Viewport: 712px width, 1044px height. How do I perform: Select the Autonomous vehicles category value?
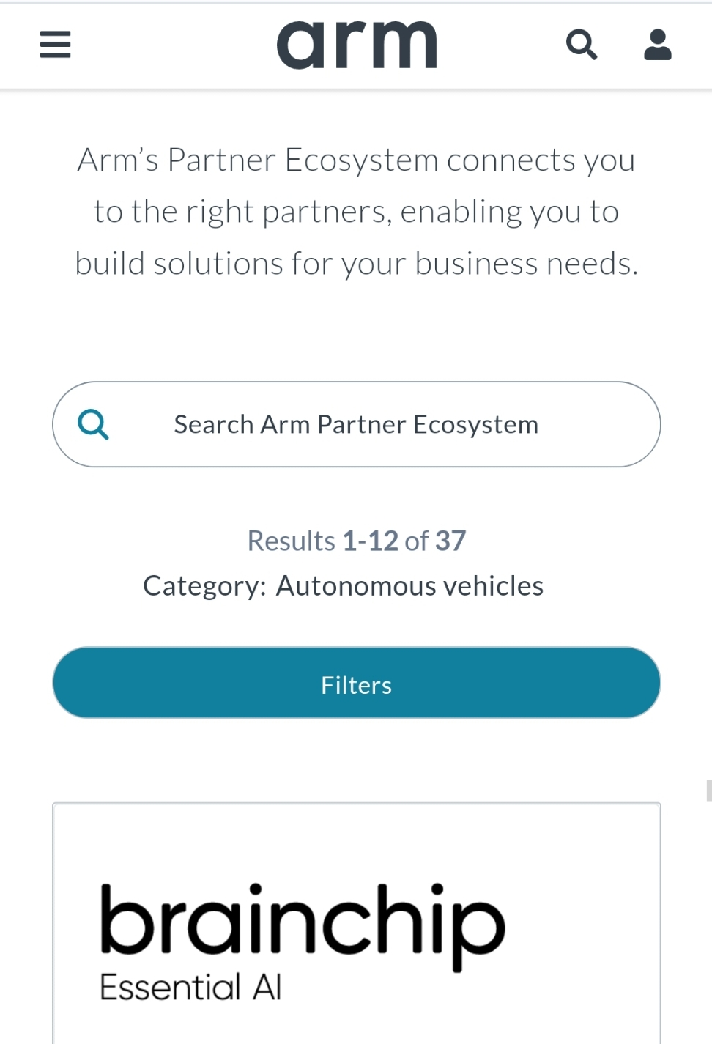[409, 586]
